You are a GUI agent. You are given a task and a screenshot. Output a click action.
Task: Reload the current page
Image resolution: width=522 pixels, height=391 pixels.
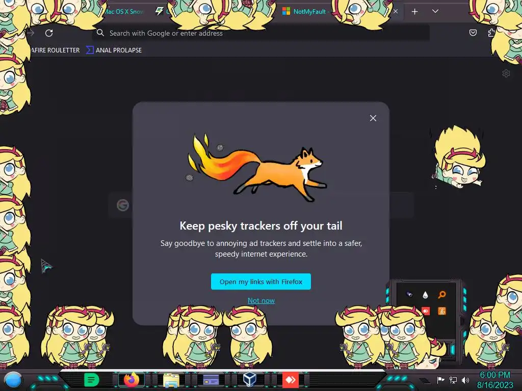[x=49, y=33]
